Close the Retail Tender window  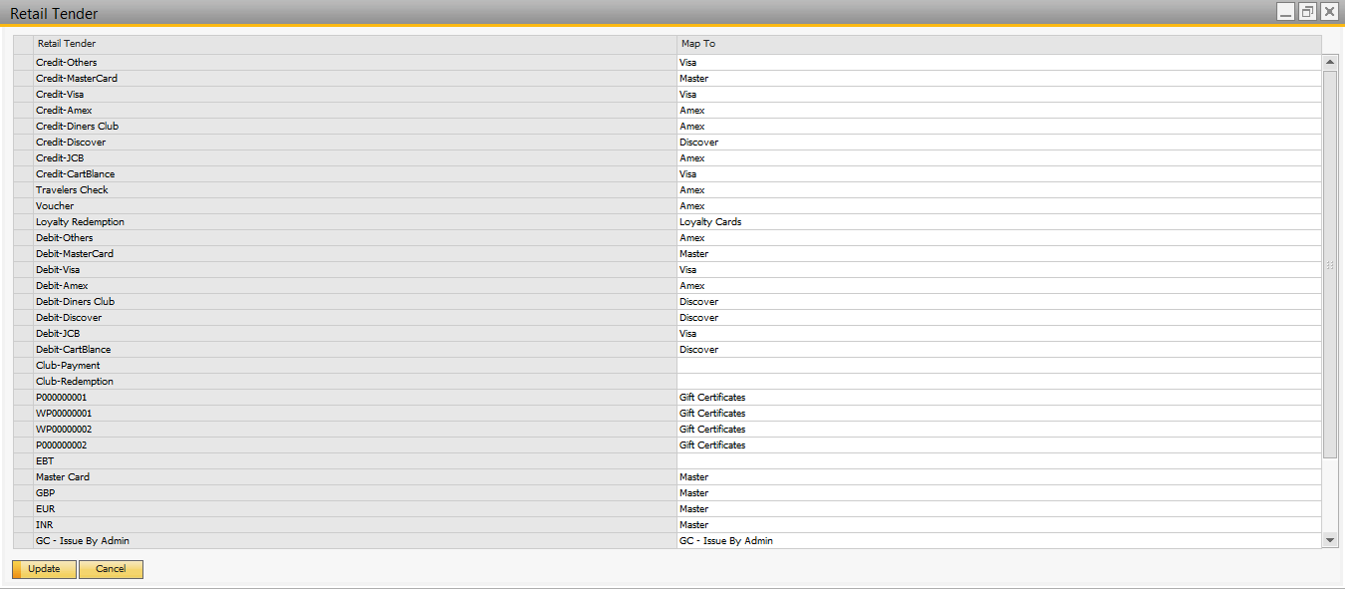click(x=1329, y=12)
